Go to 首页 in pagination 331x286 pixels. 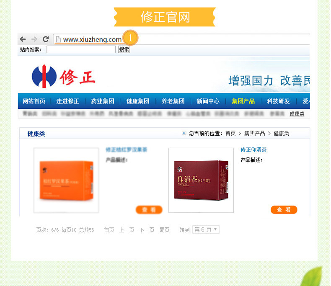tap(109, 230)
